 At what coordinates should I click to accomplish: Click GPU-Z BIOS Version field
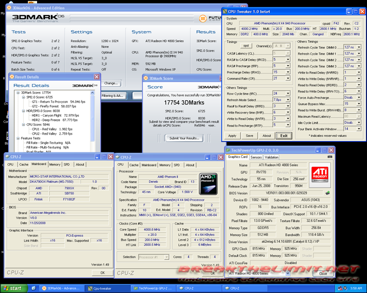click(286, 193)
